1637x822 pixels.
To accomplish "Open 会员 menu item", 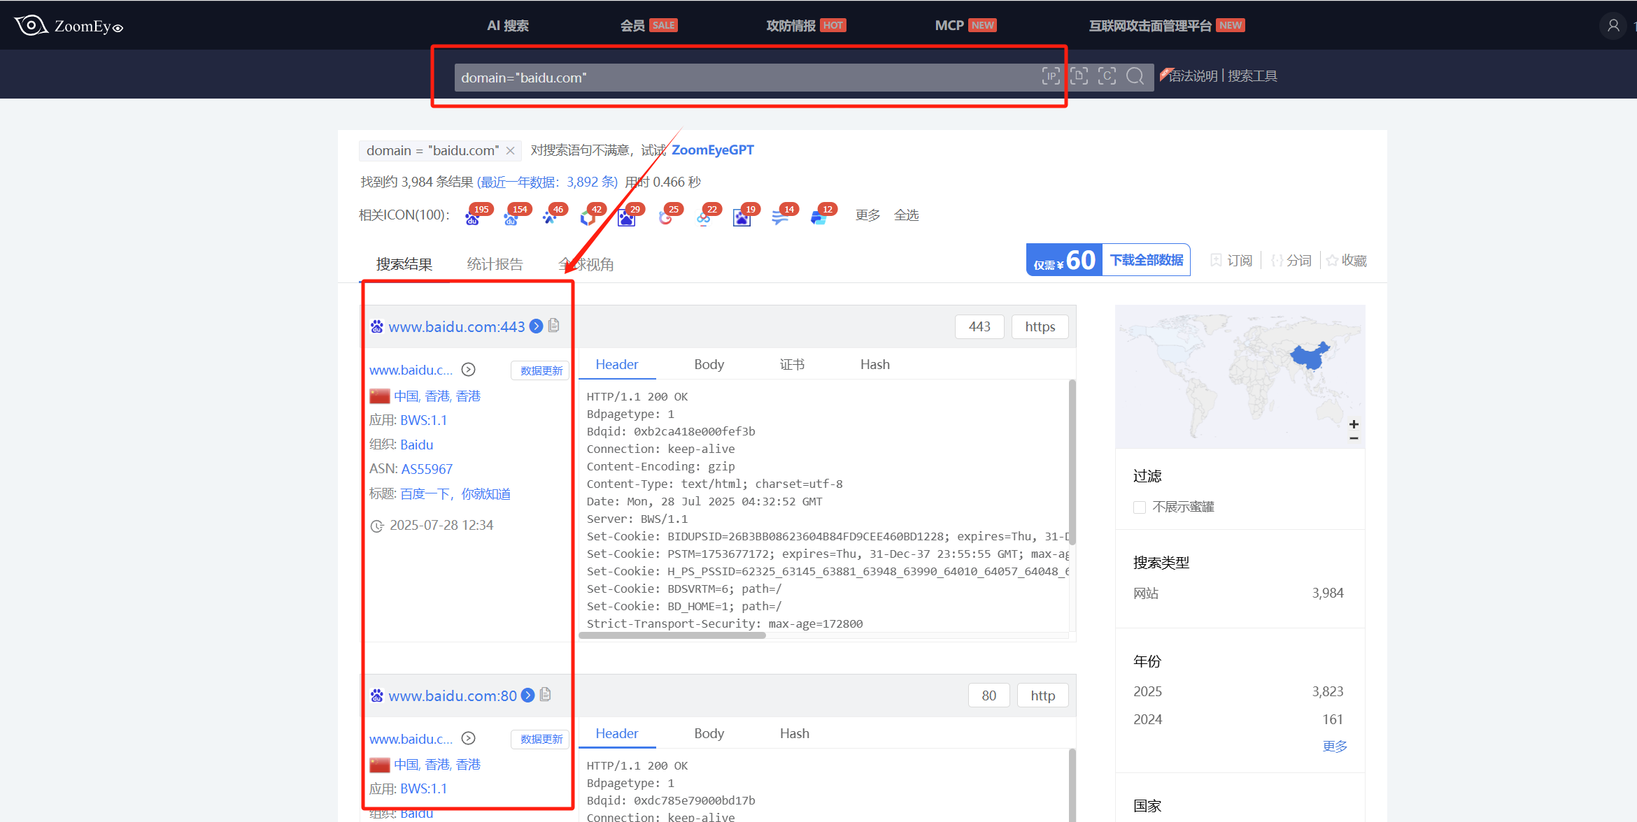I will 649,26.
